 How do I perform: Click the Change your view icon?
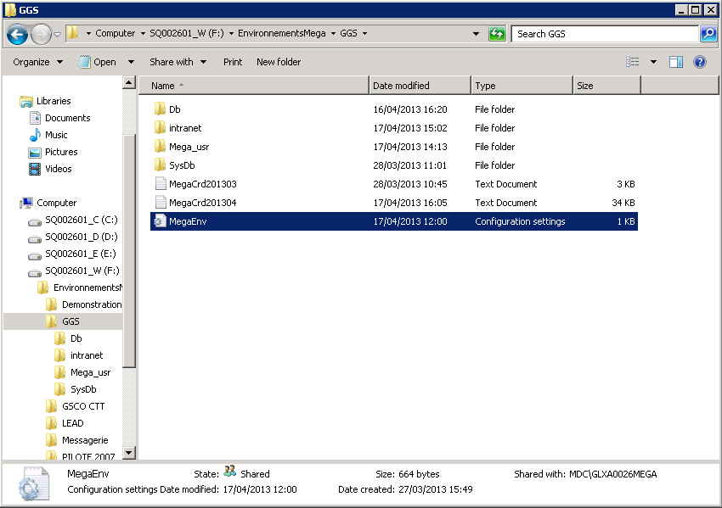pos(632,62)
